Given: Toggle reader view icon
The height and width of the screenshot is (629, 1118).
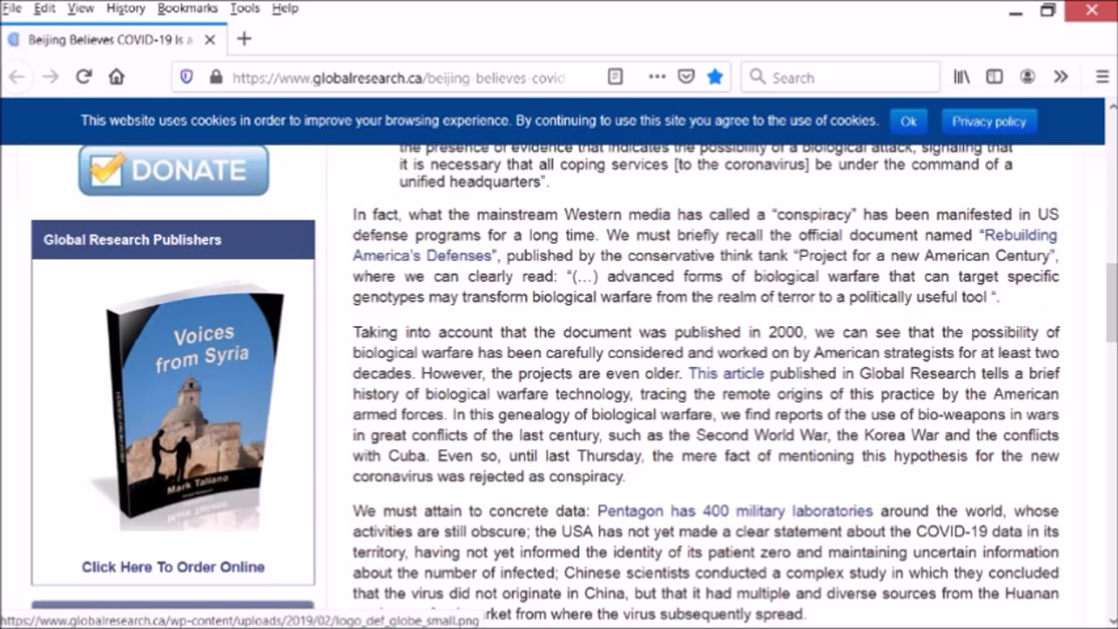Looking at the screenshot, I should 615,77.
